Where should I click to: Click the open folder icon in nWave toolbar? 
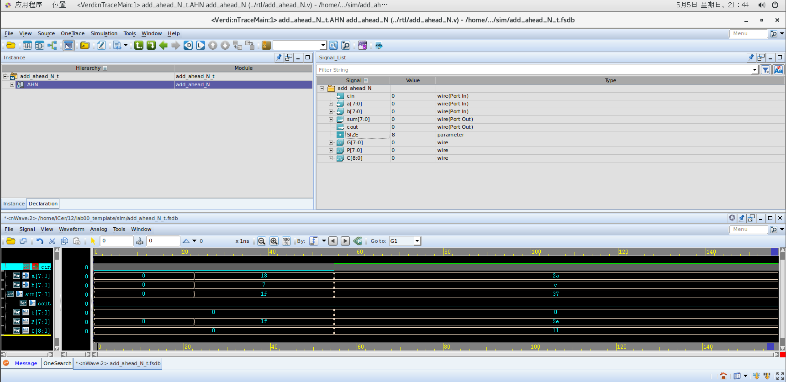(11, 241)
